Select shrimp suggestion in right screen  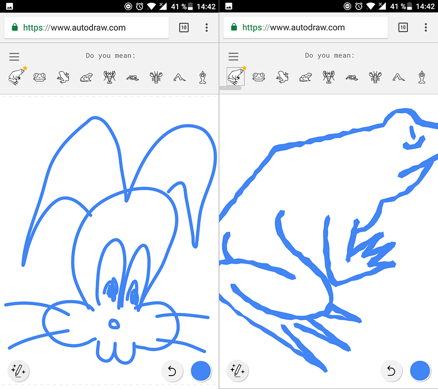(x=352, y=77)
